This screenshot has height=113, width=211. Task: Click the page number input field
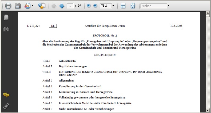click(x=70, y=6)
